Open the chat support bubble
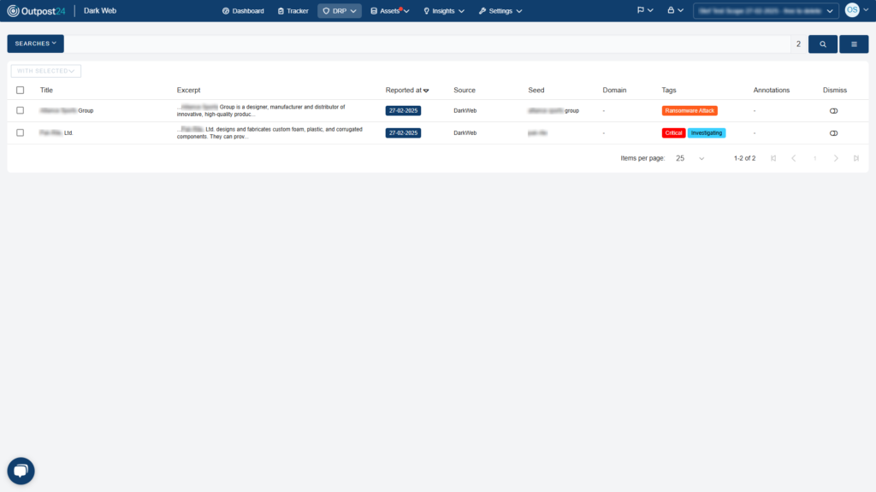This screenshot has height=492, width=876. (21, 471)
